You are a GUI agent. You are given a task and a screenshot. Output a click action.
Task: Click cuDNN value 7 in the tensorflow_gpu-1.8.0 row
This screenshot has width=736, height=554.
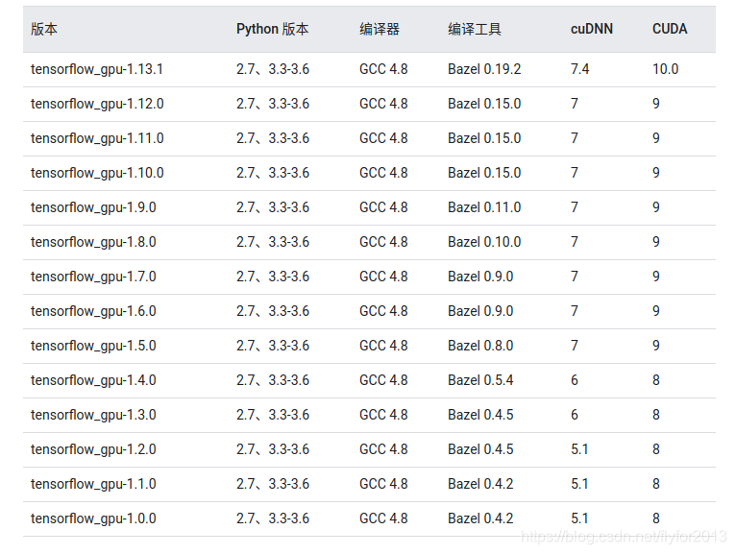pos(574,242)
